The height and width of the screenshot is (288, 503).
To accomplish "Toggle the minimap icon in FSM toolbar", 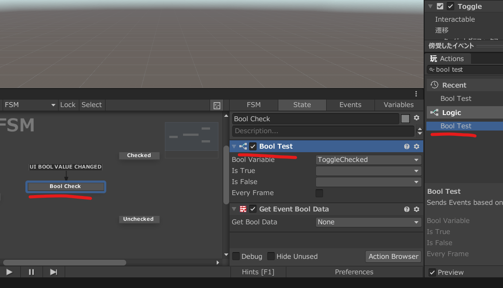I will coord(217,105).
